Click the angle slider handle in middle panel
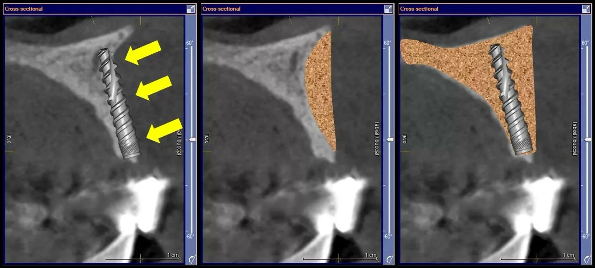The height and width of the screenshot is (268, 595). pos(391,139)
